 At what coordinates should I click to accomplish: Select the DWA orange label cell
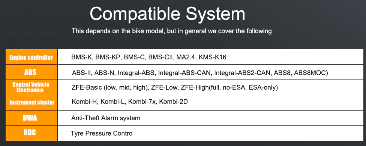31,118
